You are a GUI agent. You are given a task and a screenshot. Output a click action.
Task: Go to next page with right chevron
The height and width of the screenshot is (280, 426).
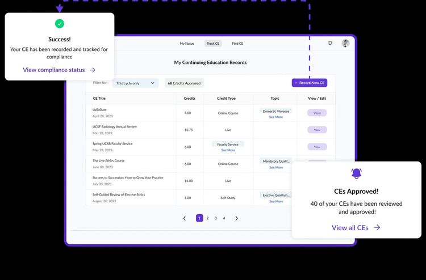[237, 218]
